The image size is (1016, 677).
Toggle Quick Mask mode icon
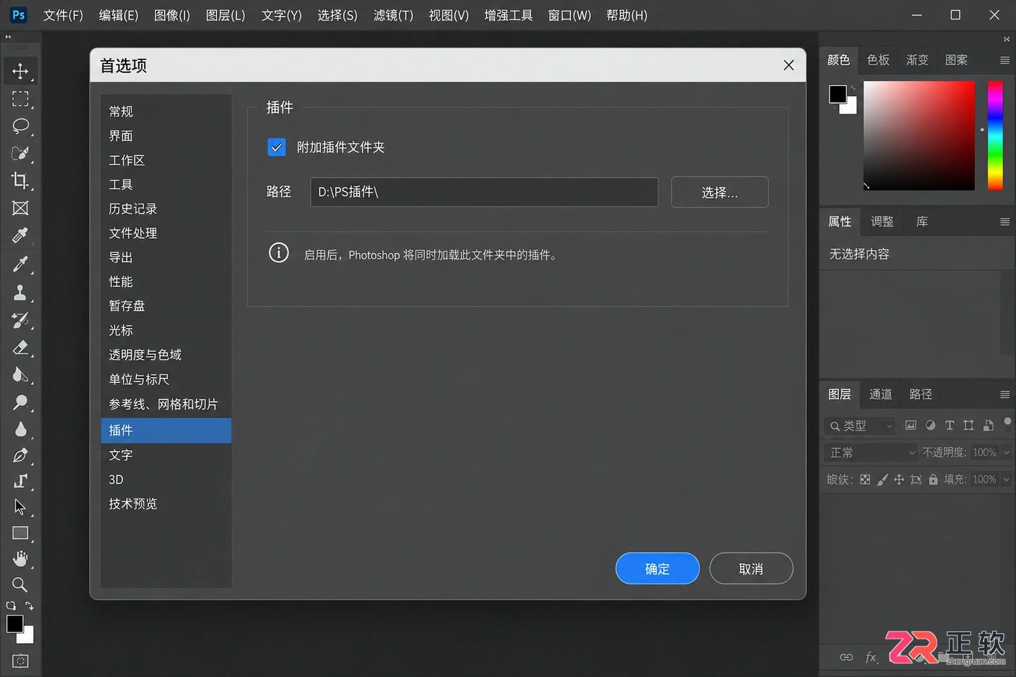(20, 661)
